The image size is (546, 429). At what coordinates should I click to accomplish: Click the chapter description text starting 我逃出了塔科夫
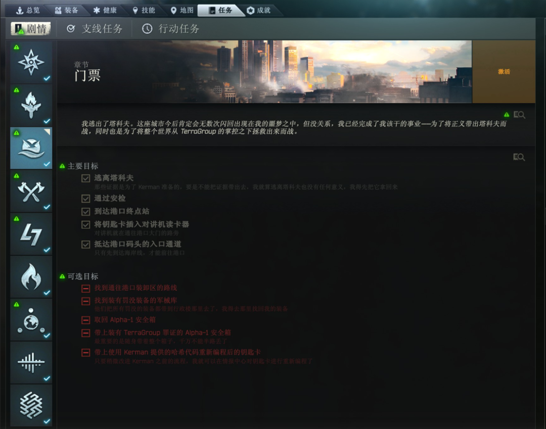294,128
